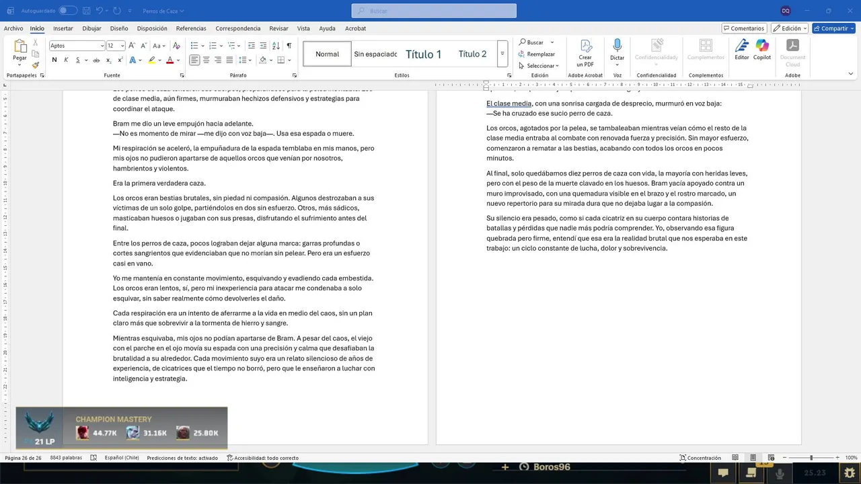Image resolution: width=861 pixels, height=484 pixels.
Task: Open the Compartir button
Action: 833,28
